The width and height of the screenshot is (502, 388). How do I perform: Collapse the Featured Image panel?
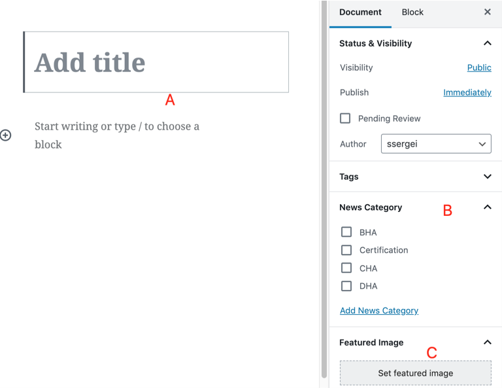pos(487,342)
